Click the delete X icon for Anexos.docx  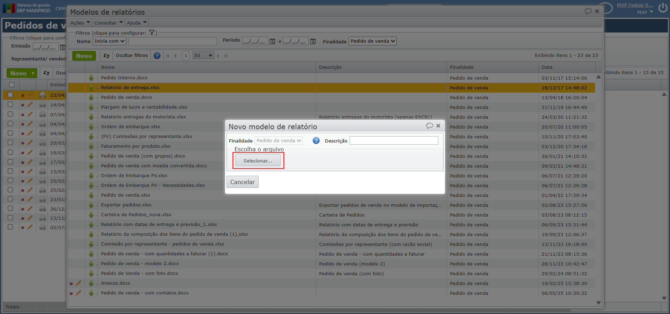(71, 284)
